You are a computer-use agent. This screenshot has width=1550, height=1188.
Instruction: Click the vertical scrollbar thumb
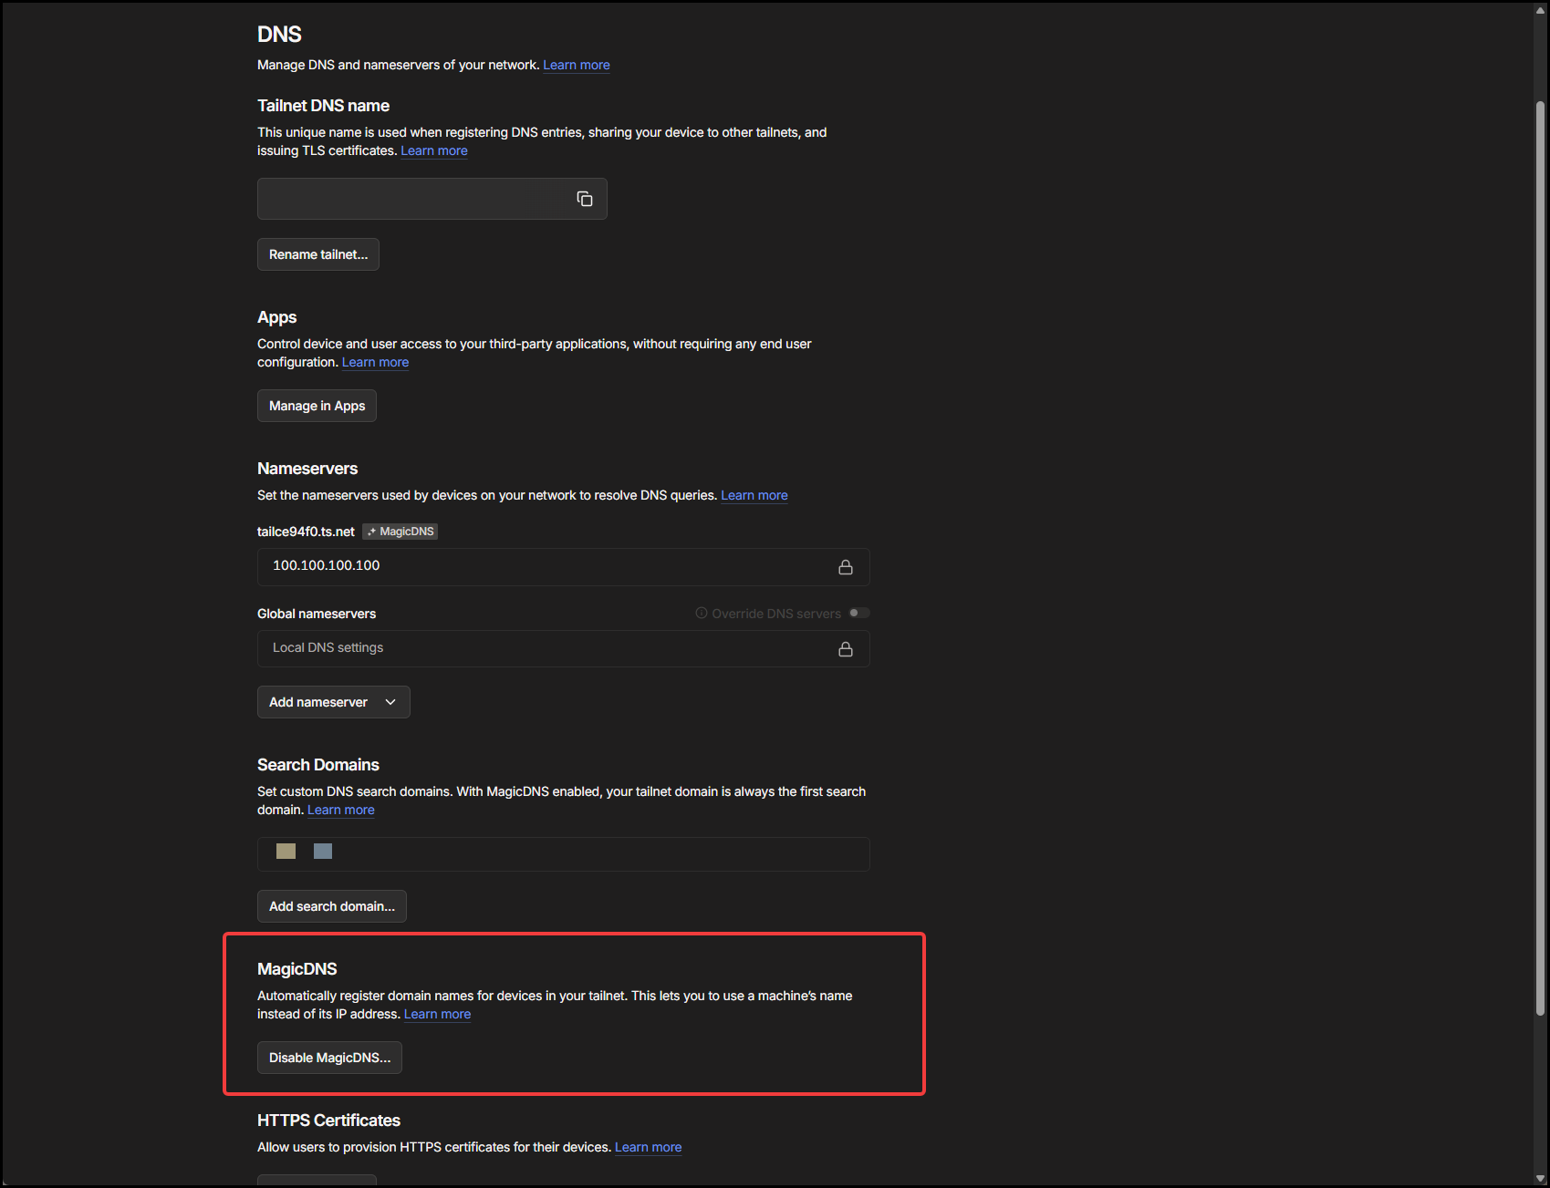(x=1541, y=558)
